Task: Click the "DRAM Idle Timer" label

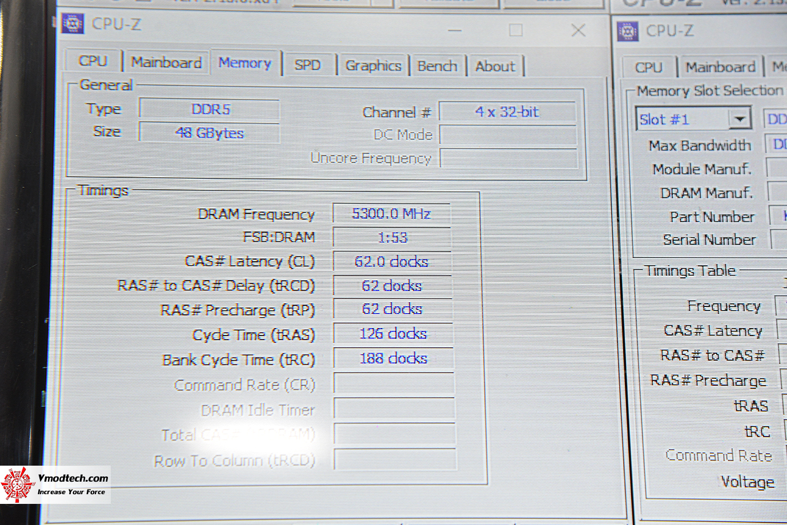Action: point(258,410)
